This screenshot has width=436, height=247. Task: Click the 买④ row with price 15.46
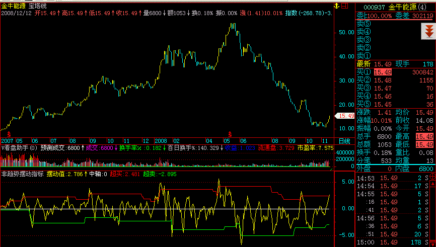(395, 97)
